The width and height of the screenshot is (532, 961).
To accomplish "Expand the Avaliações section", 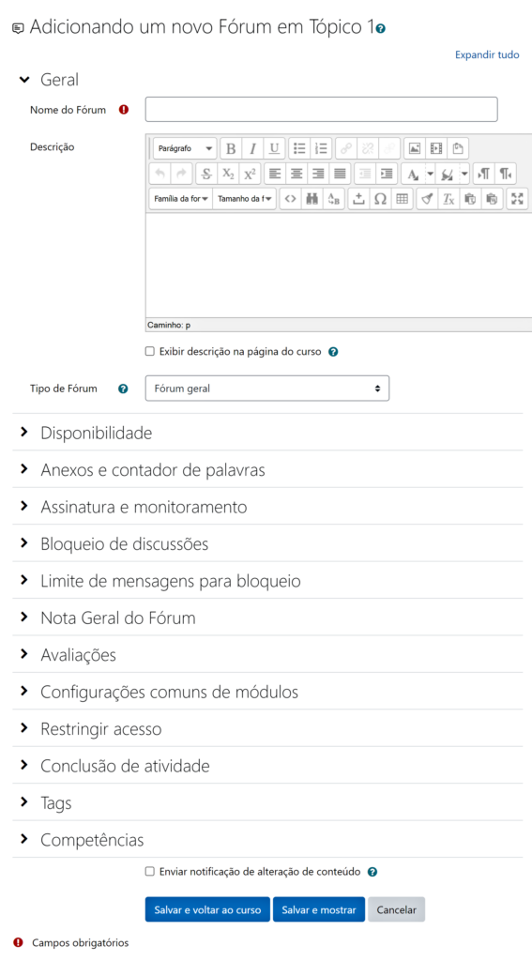I will (78, 655).
